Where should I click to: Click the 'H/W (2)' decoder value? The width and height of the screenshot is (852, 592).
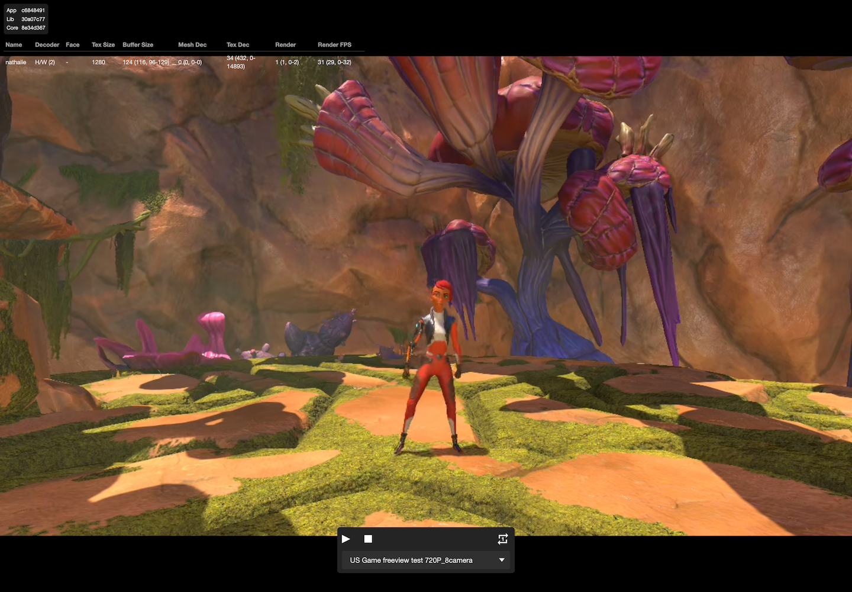point(45,62)
